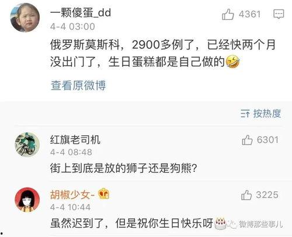Viewport: 292px width, 237px height.
Task: Open avatar of 胡椒少女-
Action: coord(27,200)
